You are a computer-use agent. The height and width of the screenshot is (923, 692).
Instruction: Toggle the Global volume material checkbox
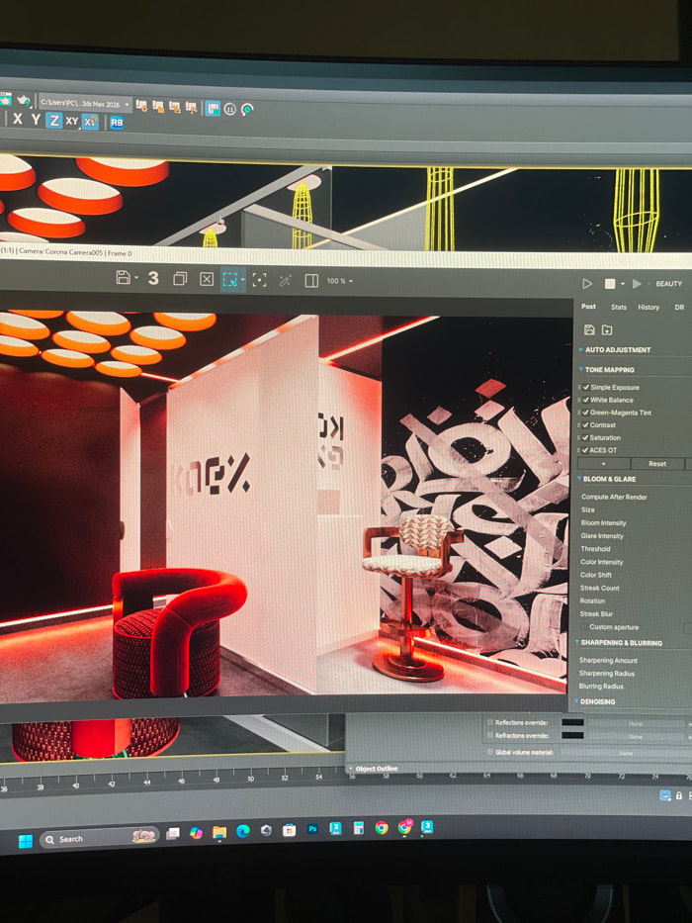pos(490,752)
